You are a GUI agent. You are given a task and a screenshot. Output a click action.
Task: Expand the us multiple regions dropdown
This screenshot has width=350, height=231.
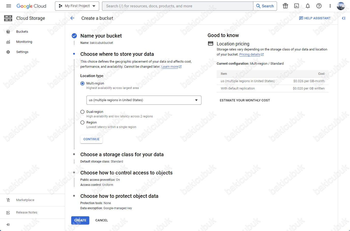pos(144,100)
